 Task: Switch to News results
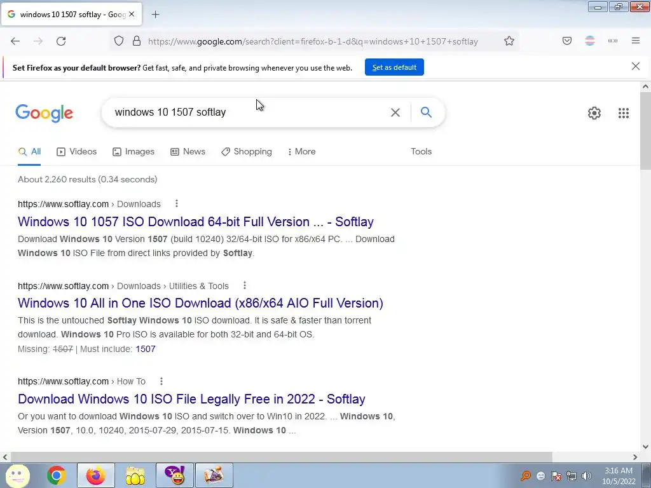tap(188, 151)
